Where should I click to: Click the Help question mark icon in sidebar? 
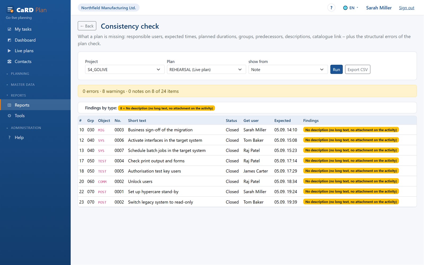coord(10,138)
